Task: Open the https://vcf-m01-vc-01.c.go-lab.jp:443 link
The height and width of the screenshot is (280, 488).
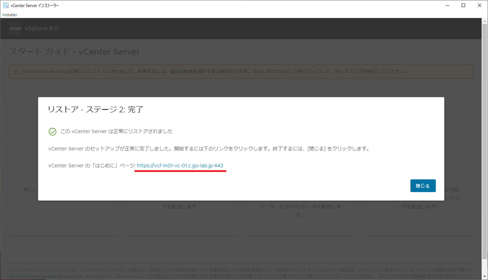Action: click(180, 166)
